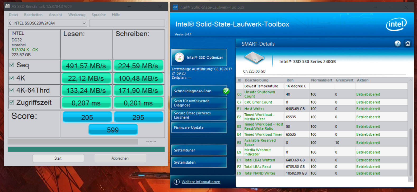
Task: Launch Intel SSD Optimizer
Action: [x=199, y=57]
